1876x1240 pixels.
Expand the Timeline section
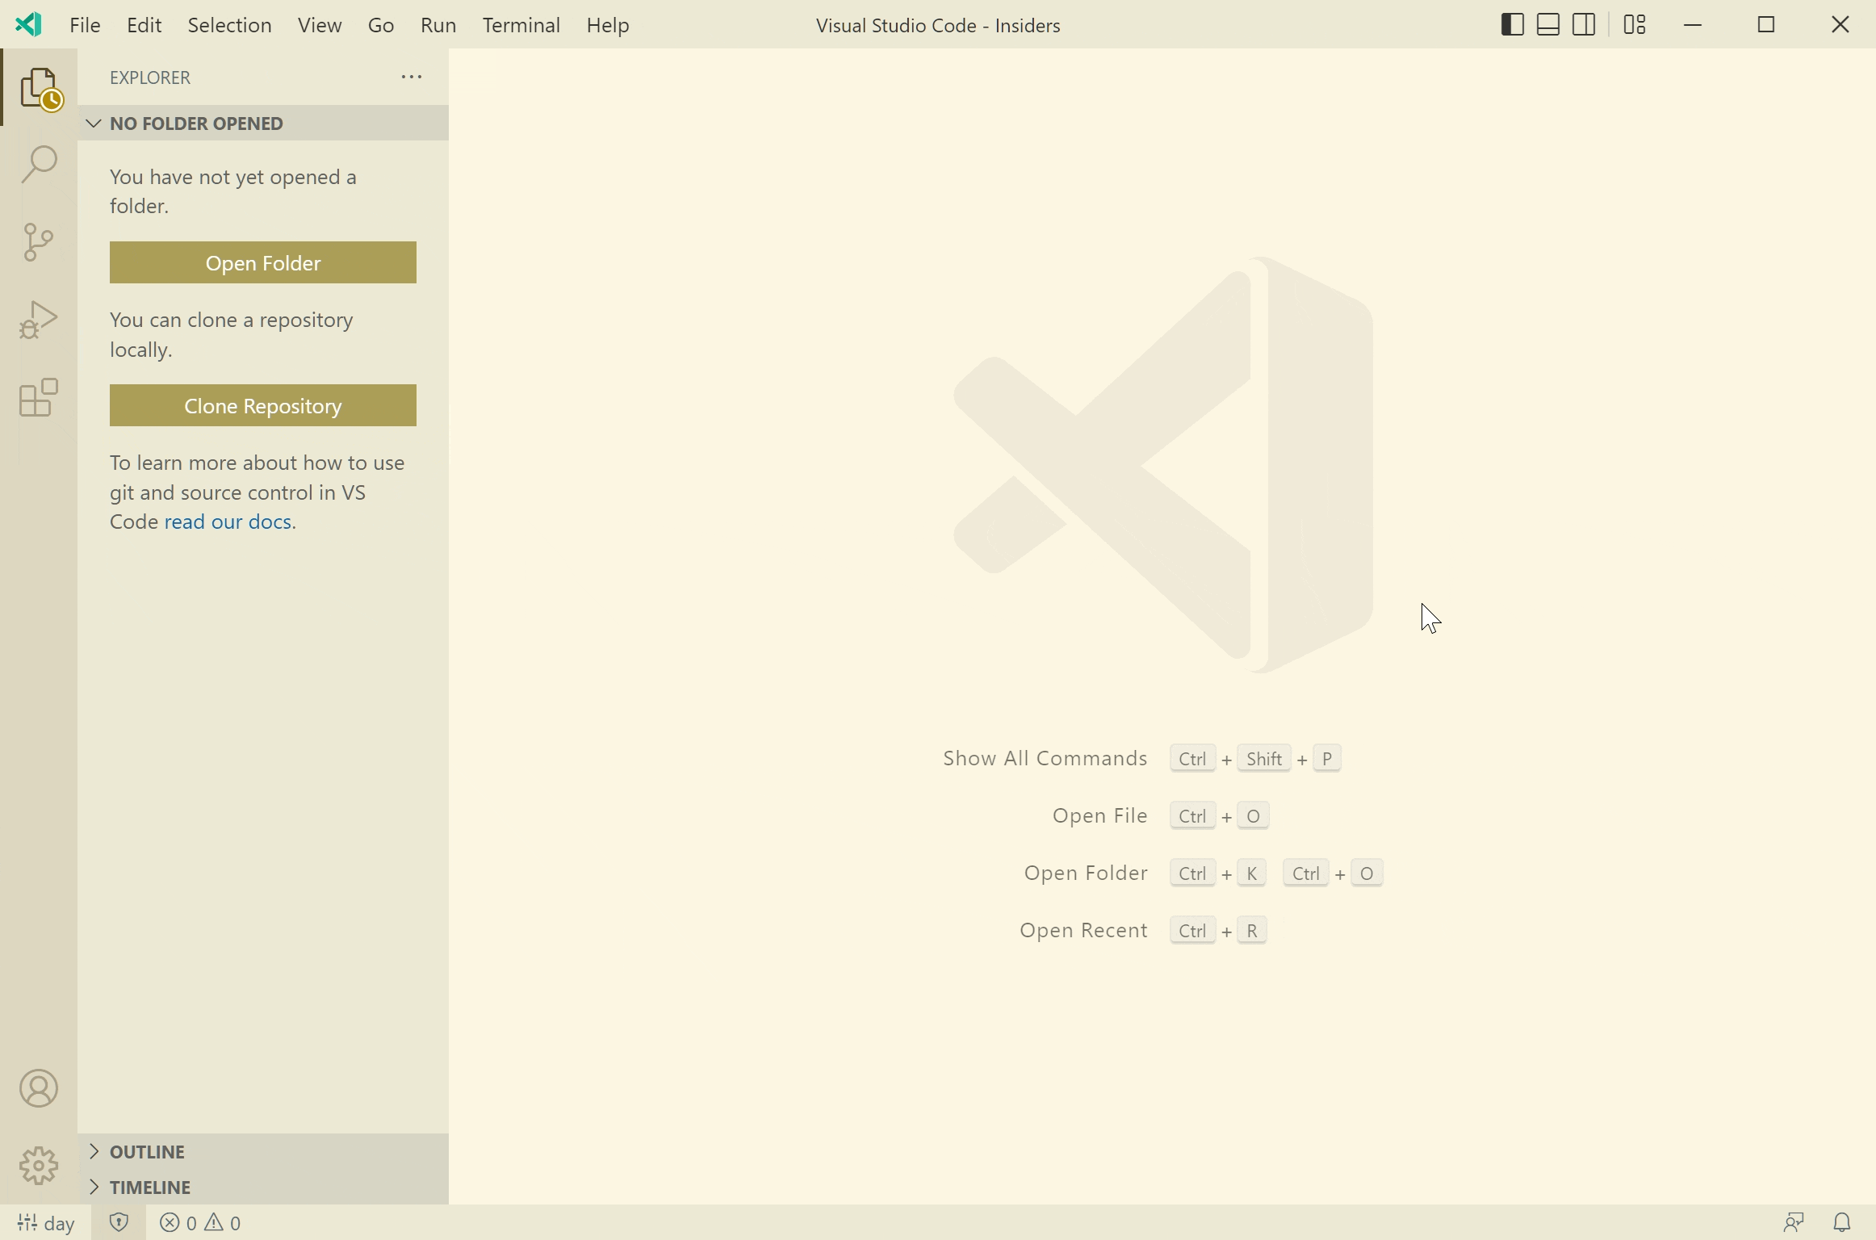pyautogui.click(x=263, y=1187)
